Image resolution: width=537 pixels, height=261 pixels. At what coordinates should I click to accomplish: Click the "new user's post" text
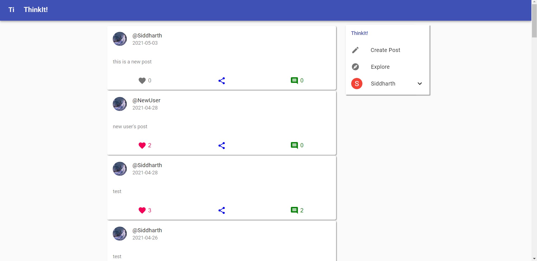tap(130, 127)
